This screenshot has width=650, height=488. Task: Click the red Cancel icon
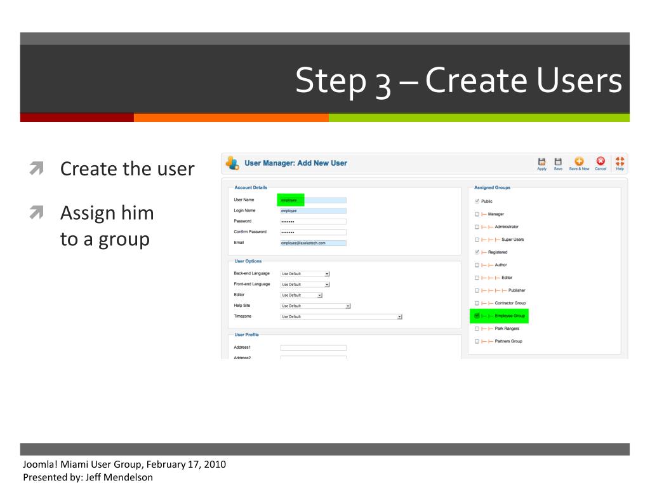600,161
